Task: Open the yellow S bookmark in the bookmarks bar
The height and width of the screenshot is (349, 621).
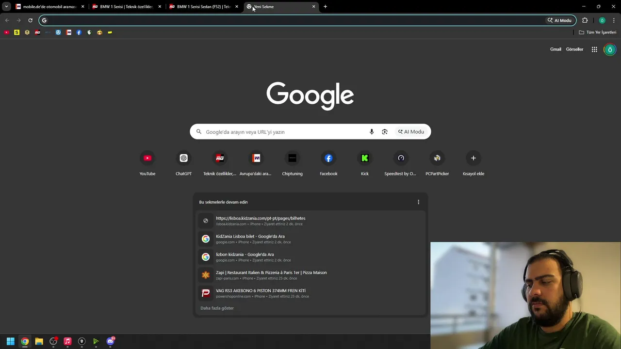Action: click(16, 32)
